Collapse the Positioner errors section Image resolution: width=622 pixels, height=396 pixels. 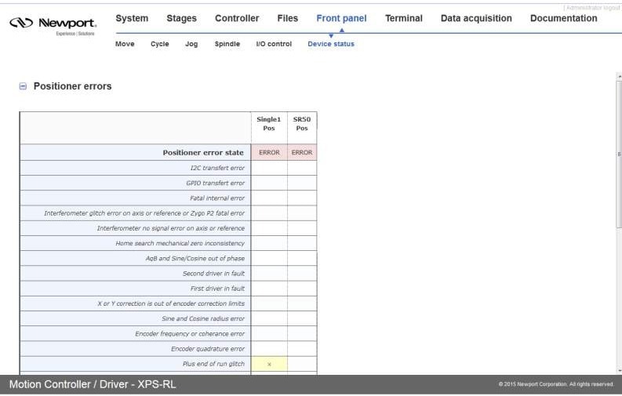coord(23,86)
